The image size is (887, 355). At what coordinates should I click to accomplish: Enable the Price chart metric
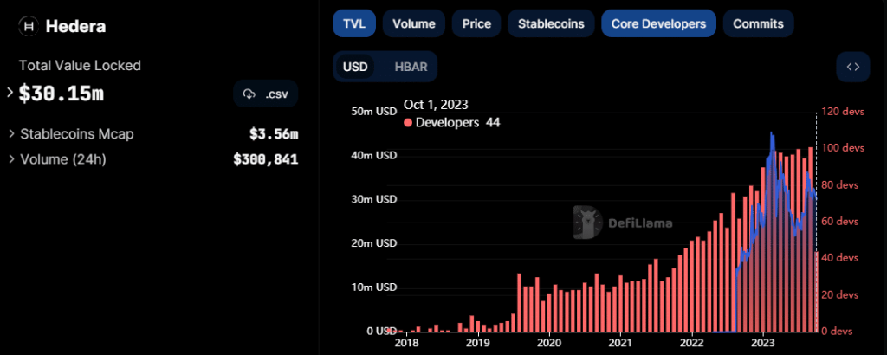coord(476,23)
